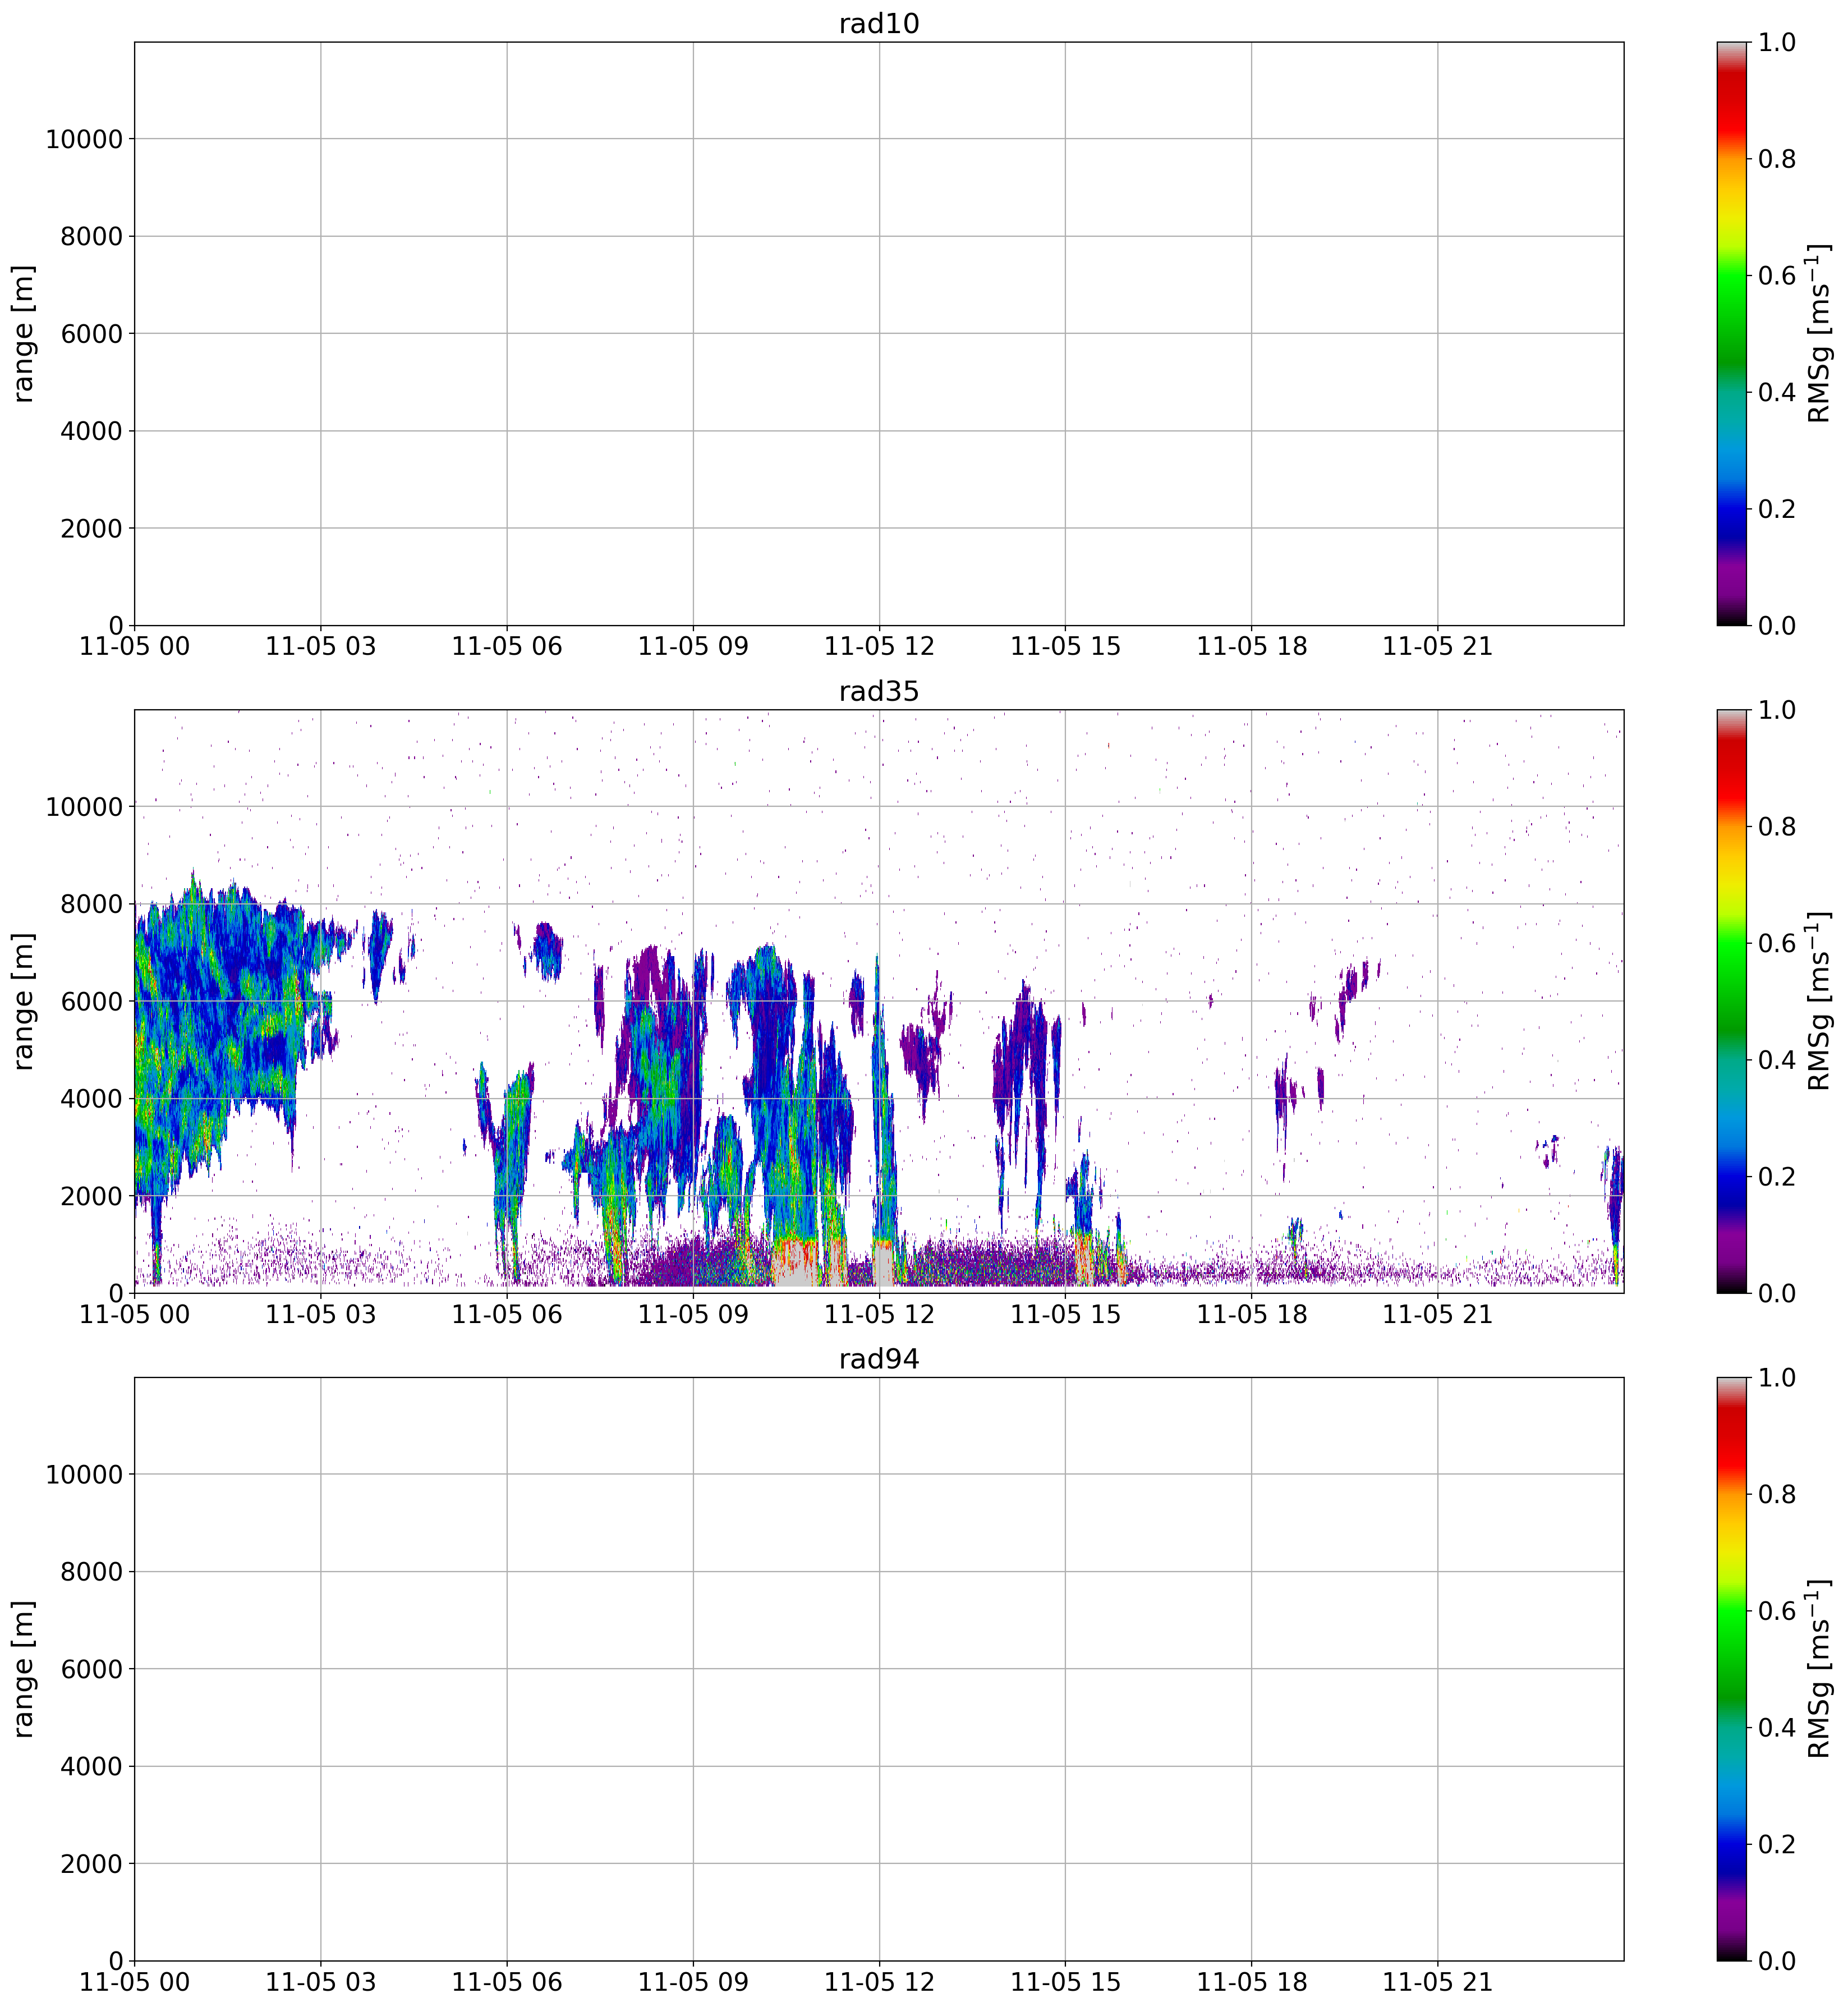
Task: Click the 10000 range tick of rad35
Action: tap(83, 807)
